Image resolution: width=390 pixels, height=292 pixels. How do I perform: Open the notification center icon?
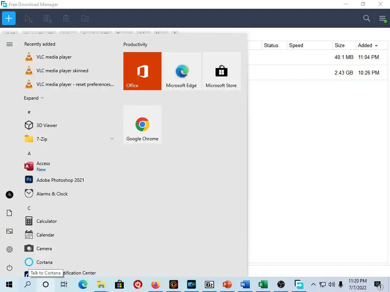378,285
